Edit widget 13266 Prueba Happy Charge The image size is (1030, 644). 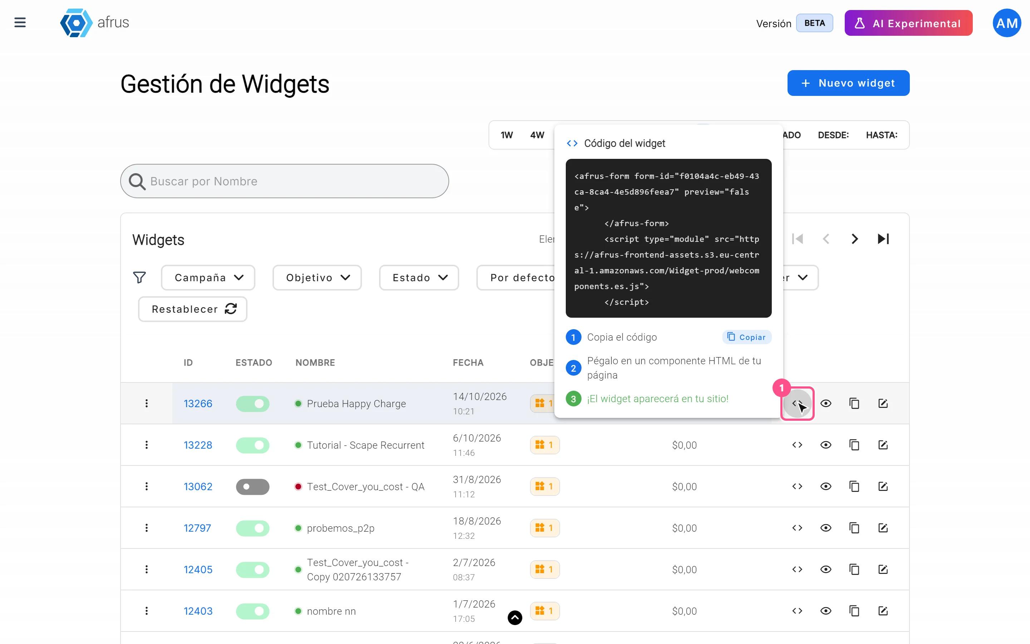click(883, 403)
